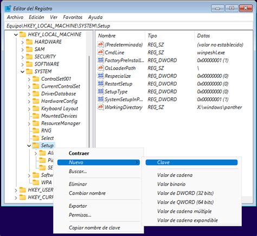Viewport: 257px width, 236px height.
Task: Click the HARDWARE folder icon
Action: [x=29, y=42]
